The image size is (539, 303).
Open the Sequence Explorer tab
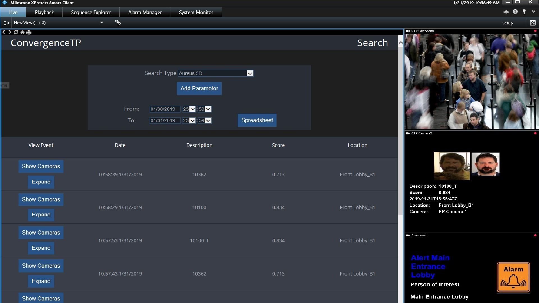91,12
